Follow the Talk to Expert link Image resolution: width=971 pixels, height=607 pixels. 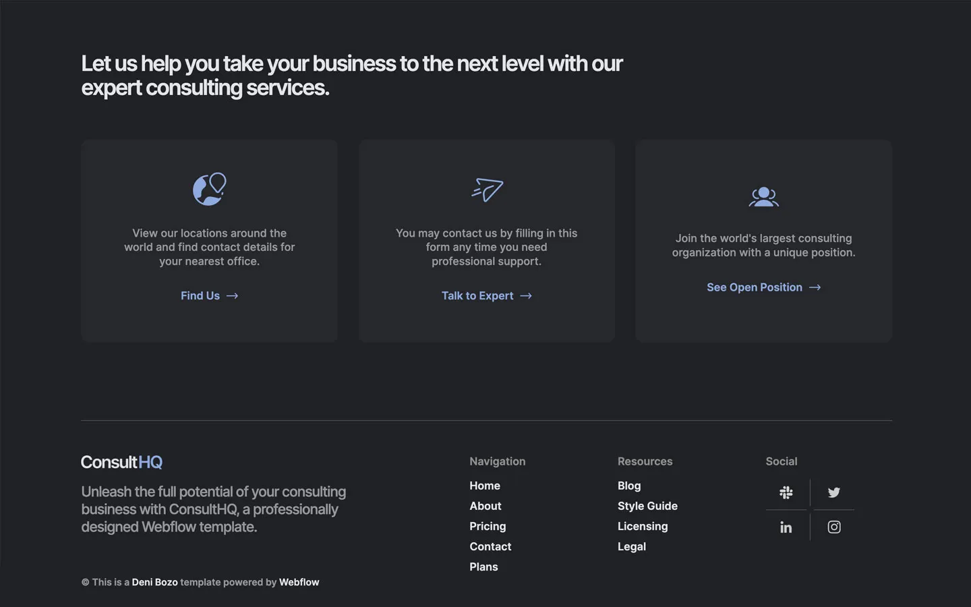(487, 296)
